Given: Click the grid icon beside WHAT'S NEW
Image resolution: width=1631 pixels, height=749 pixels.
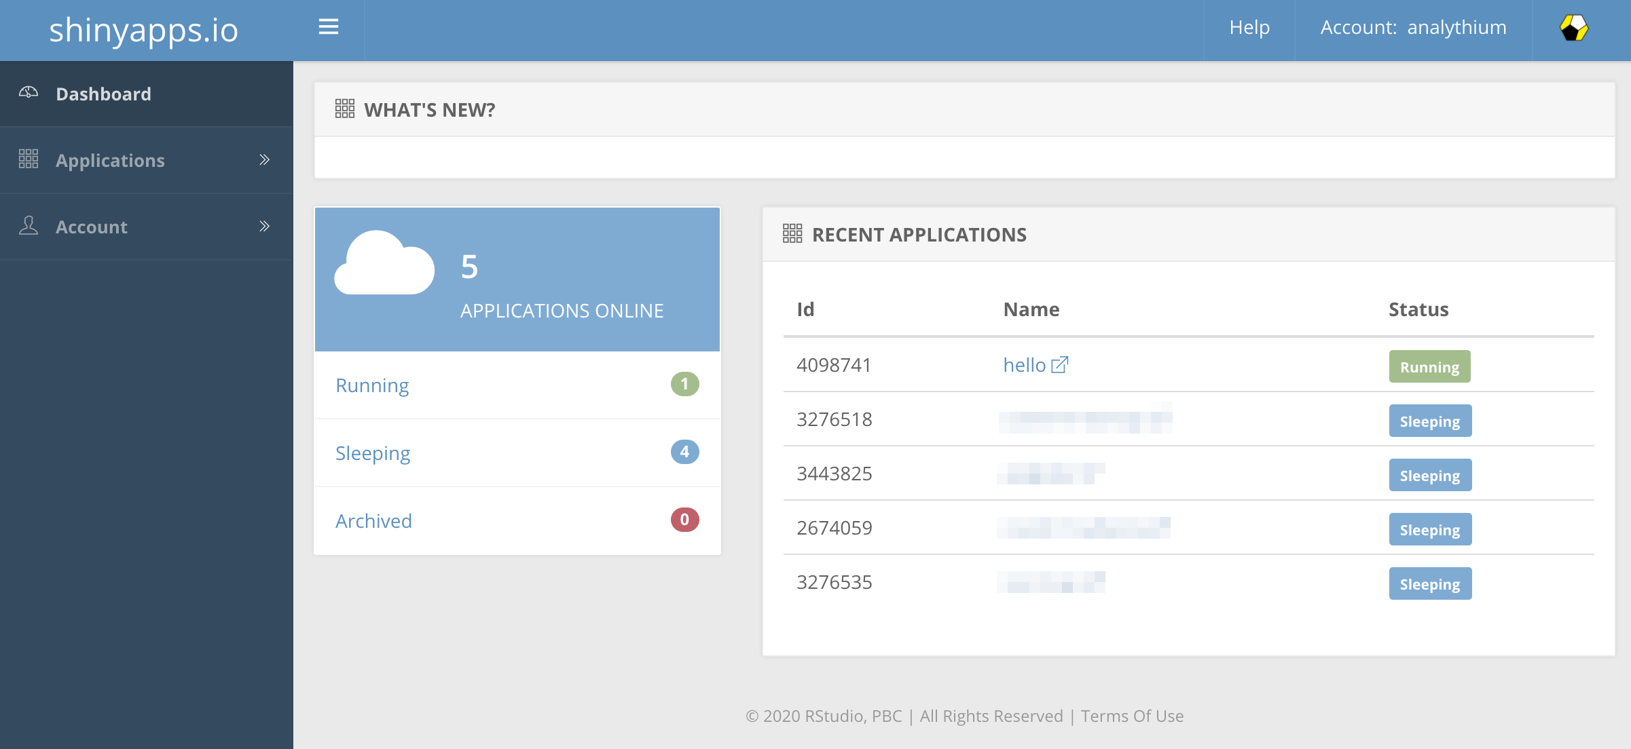Looking at the screenshot, I should click(x=345, y=109).
